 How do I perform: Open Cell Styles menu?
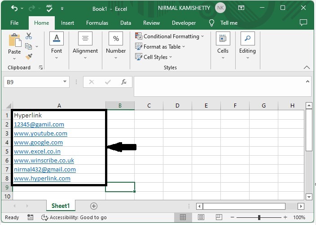[x=154, y=57]
